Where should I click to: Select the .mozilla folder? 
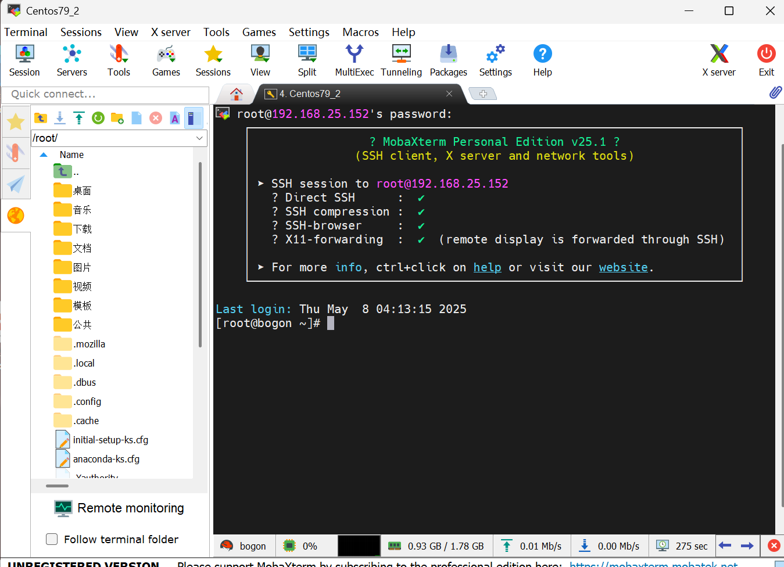pyautogui.click(x=80, y=344)
